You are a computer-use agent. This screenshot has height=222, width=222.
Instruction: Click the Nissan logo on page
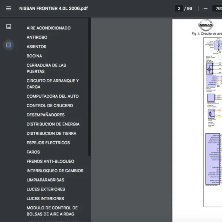pos(206,26)
